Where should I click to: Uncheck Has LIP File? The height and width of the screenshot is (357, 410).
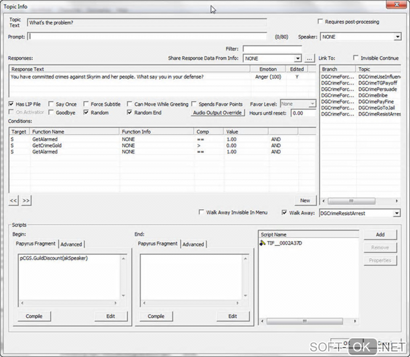pos(11,104)
